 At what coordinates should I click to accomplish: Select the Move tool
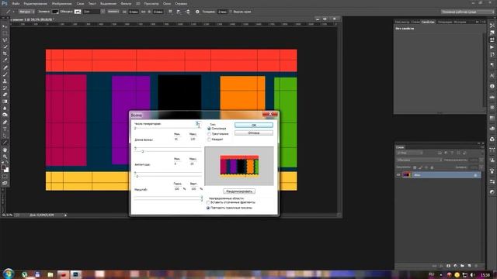[x=5, y=26]
